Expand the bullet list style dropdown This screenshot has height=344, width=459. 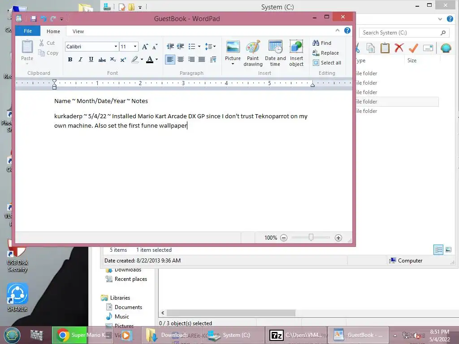tap(199, 47)
